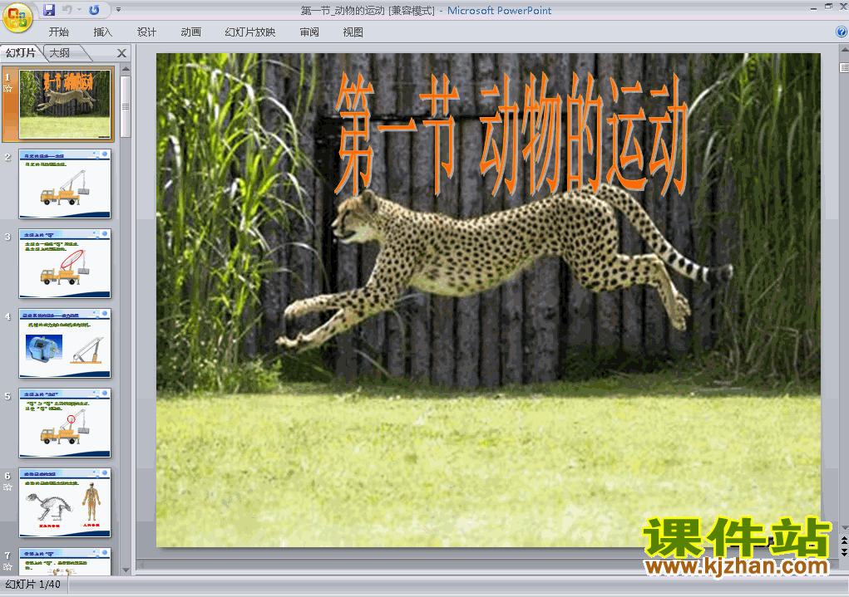Switch to the 设计 ribbon tab
849x597 pixels.
coord(146,32)
